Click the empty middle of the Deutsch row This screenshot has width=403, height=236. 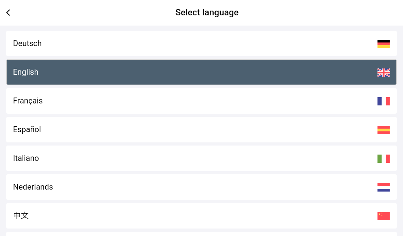click(201, 43)
